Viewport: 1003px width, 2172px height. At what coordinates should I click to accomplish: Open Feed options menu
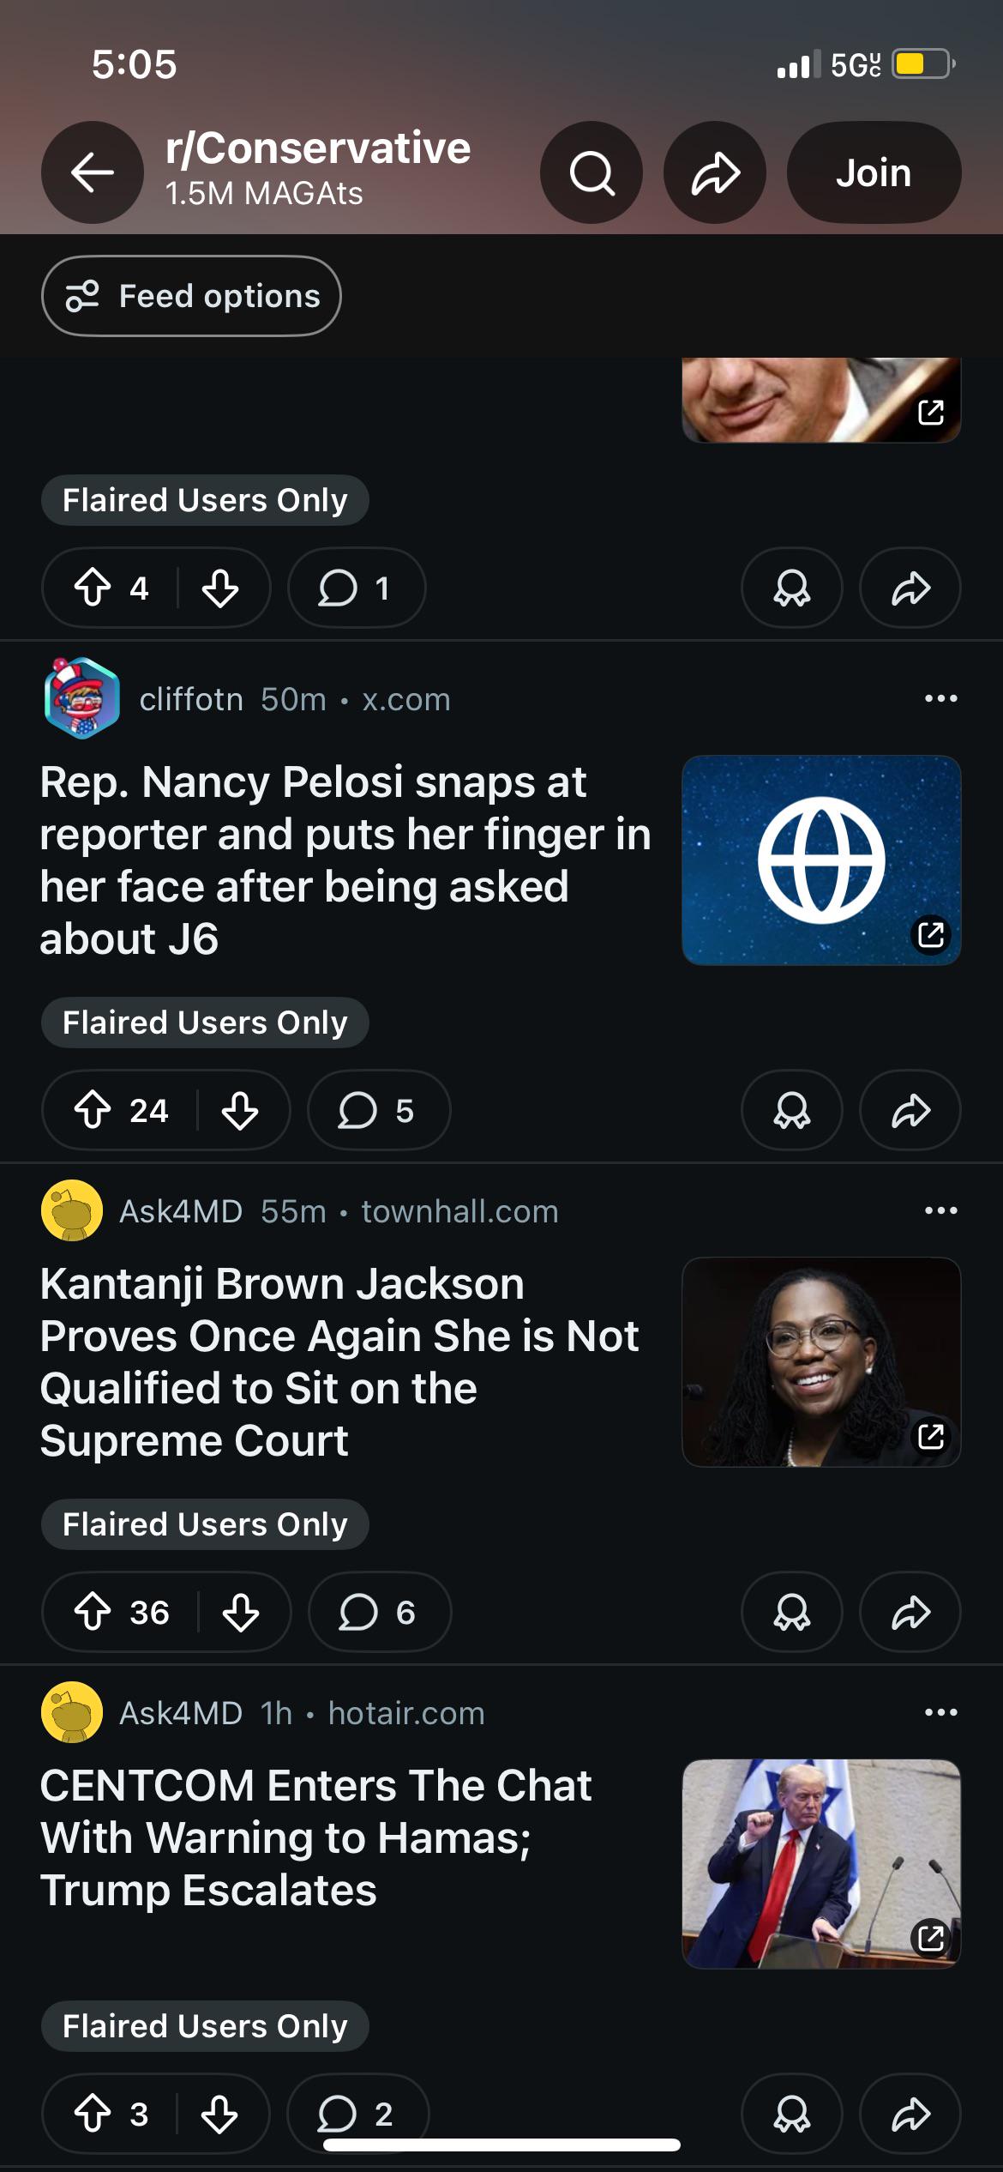(x=191, y=296)
